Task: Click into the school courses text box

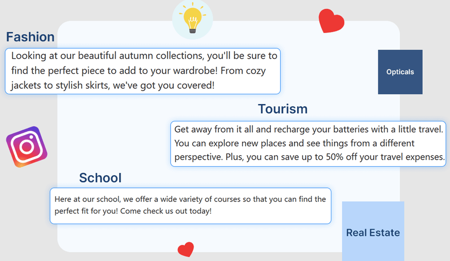Action: pos(191,206)
